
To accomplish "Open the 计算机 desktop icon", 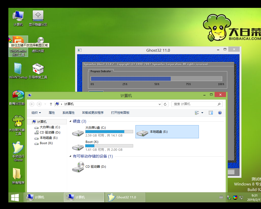I will coord(18,18).
